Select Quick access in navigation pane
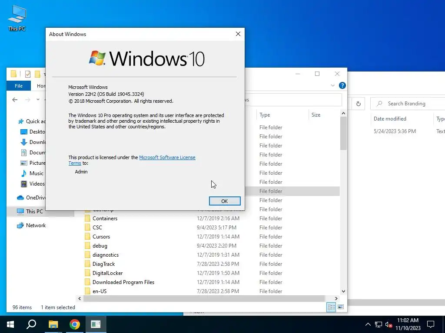 tap(31, 121)
